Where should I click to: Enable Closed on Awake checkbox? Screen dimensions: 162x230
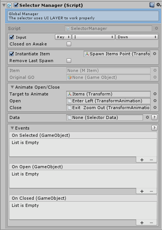tap(69, 44)
